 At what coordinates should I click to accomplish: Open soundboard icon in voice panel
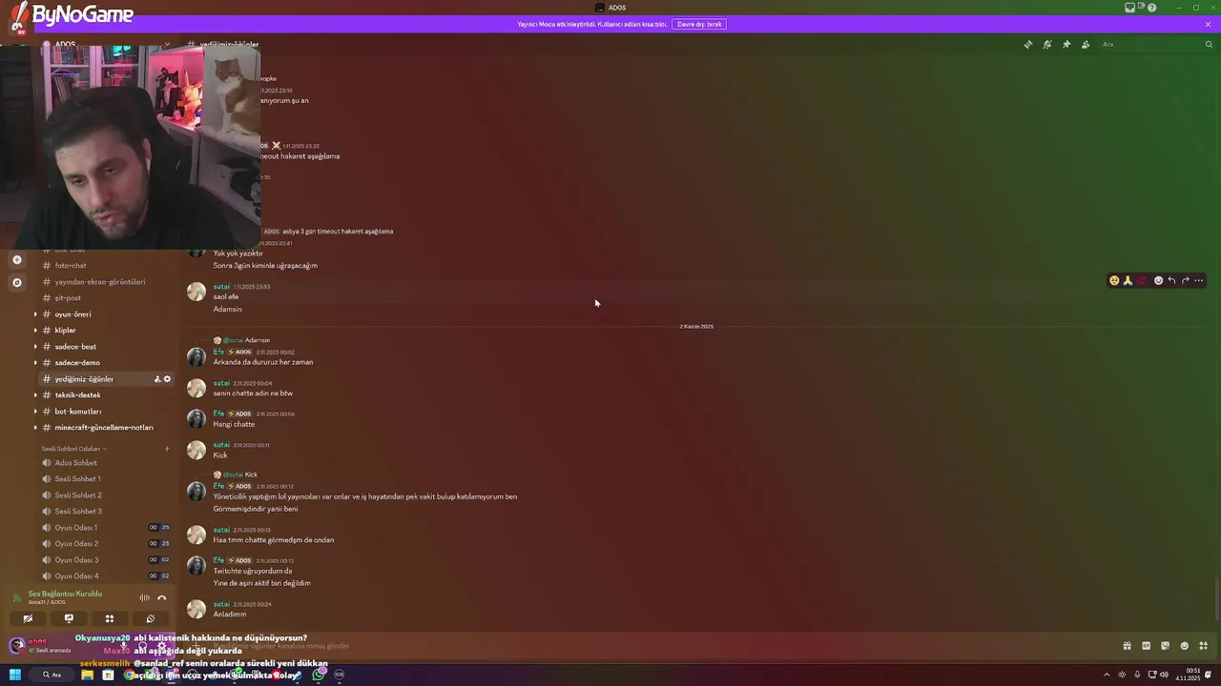tap(150, 618)
